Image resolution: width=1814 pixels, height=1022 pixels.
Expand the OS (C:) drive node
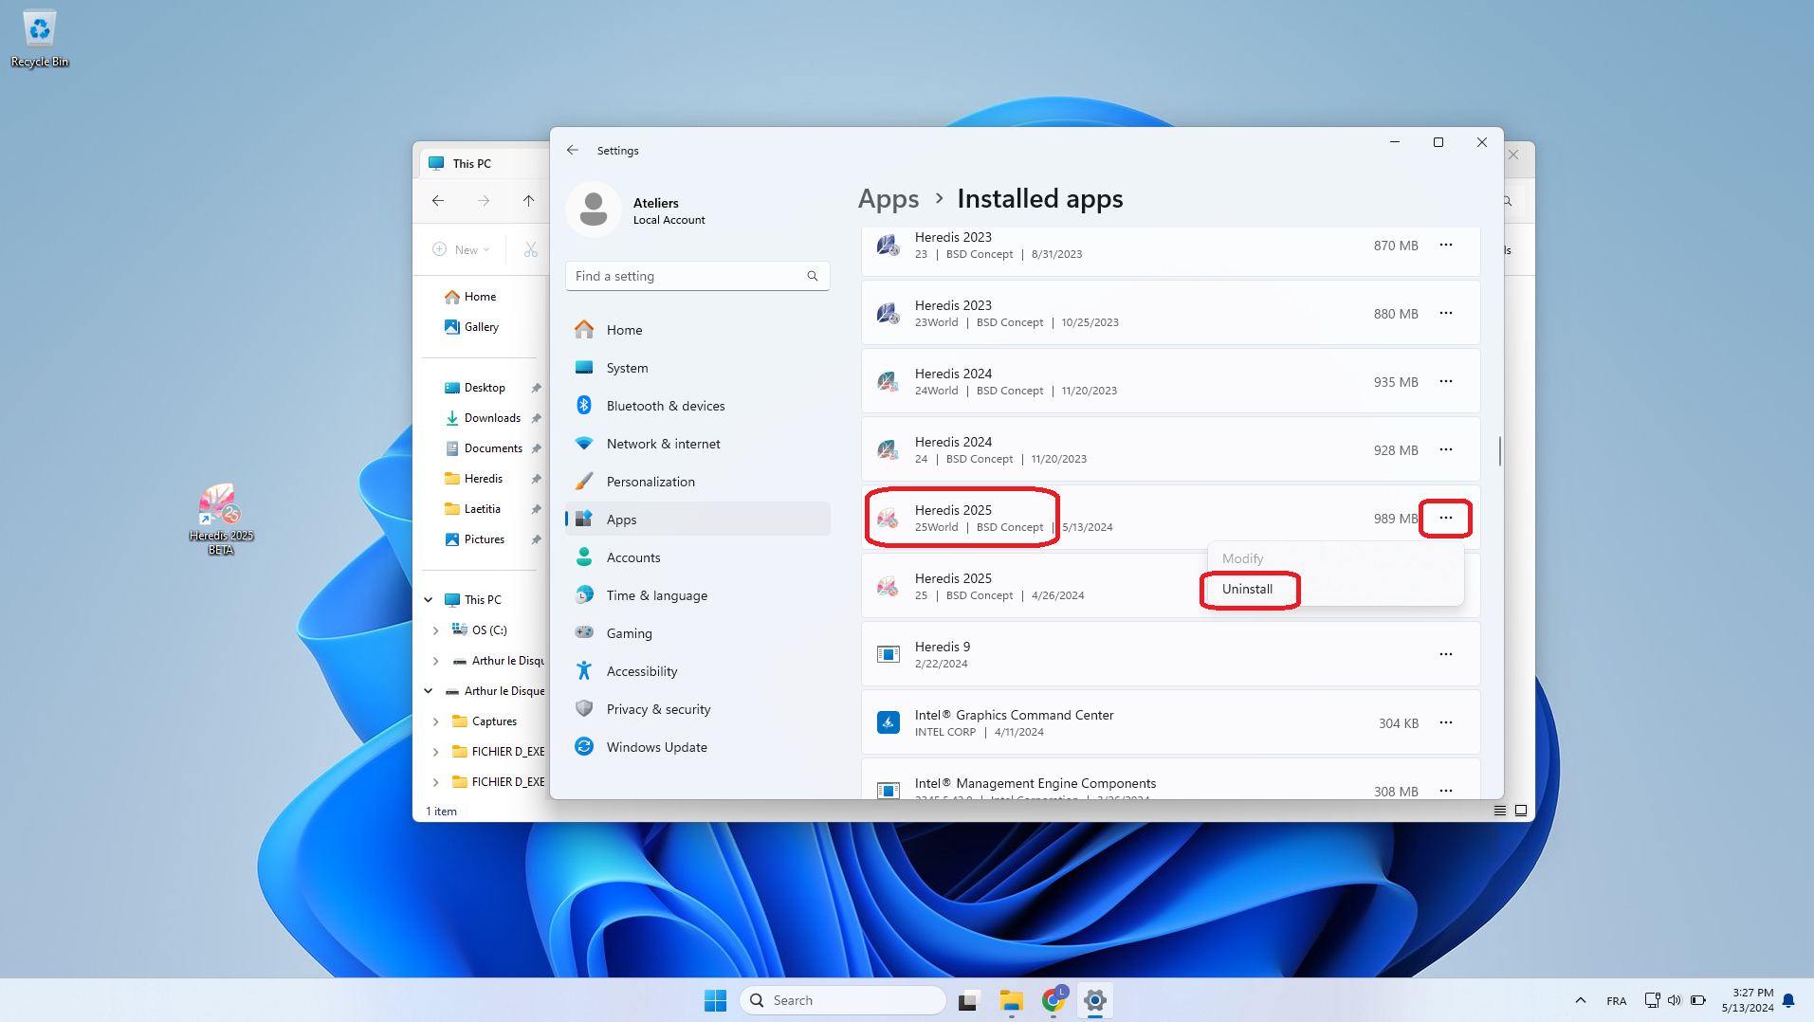436,630
